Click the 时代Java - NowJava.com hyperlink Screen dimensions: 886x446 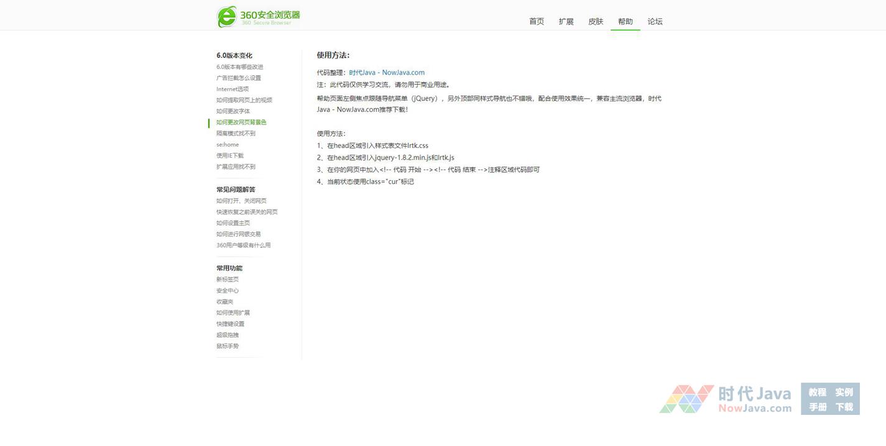pyautogui.click(x=387, y=73)
